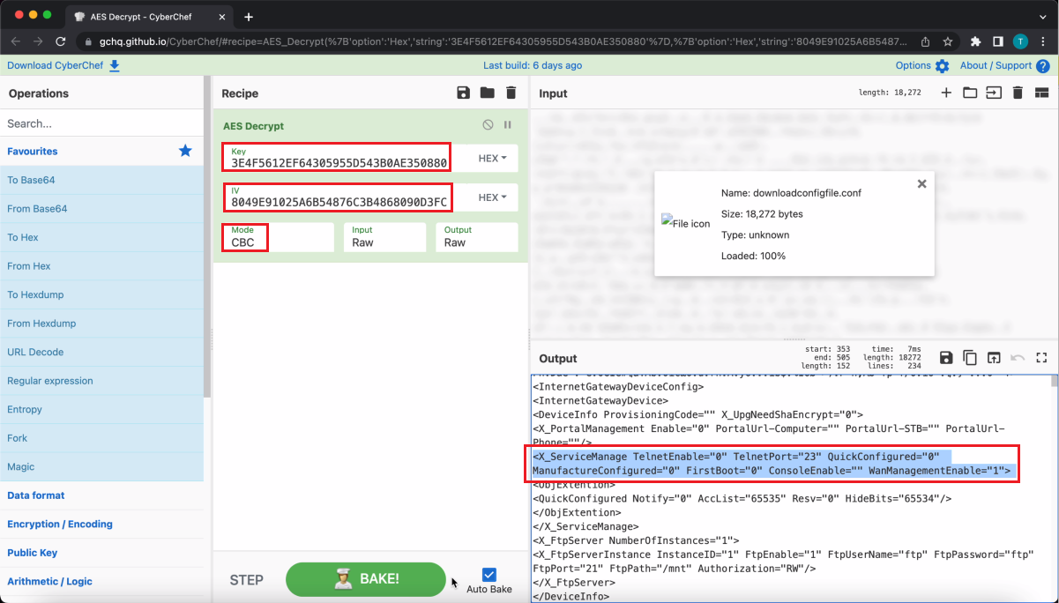Image resolution: width=1059 pixels, height=603 pixels.
Task: Expand the Arithmetic / Logic category
Action: pyautogui.click(x=101, y=581)
